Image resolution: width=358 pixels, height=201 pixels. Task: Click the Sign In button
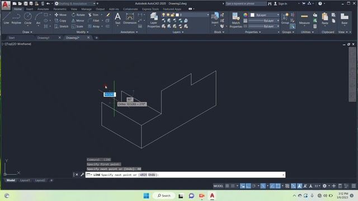pyautogui.click(x=280, y=4)
